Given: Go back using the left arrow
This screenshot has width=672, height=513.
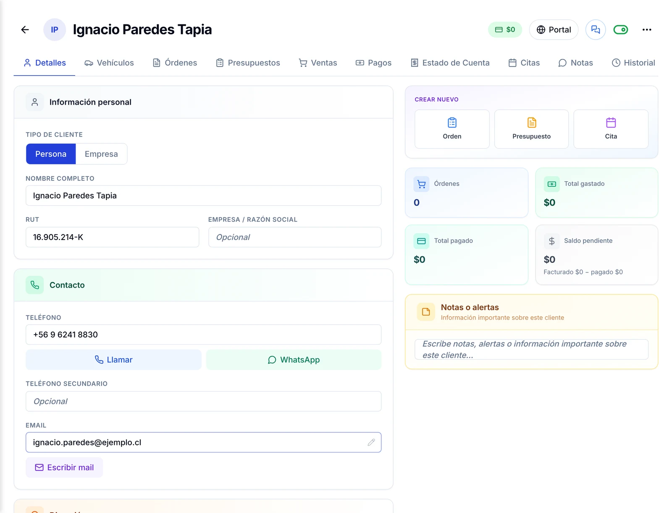Looking at the screenshot, I should click(25, 29).
